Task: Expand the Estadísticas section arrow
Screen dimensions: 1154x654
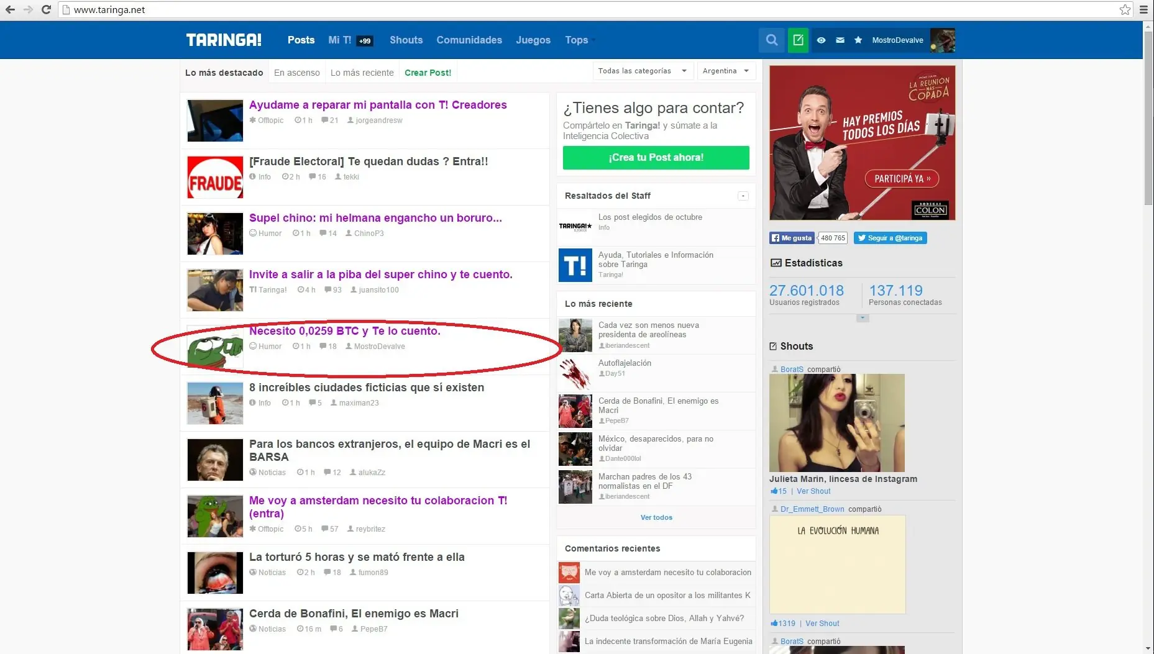Action: (x=862, y=318)
